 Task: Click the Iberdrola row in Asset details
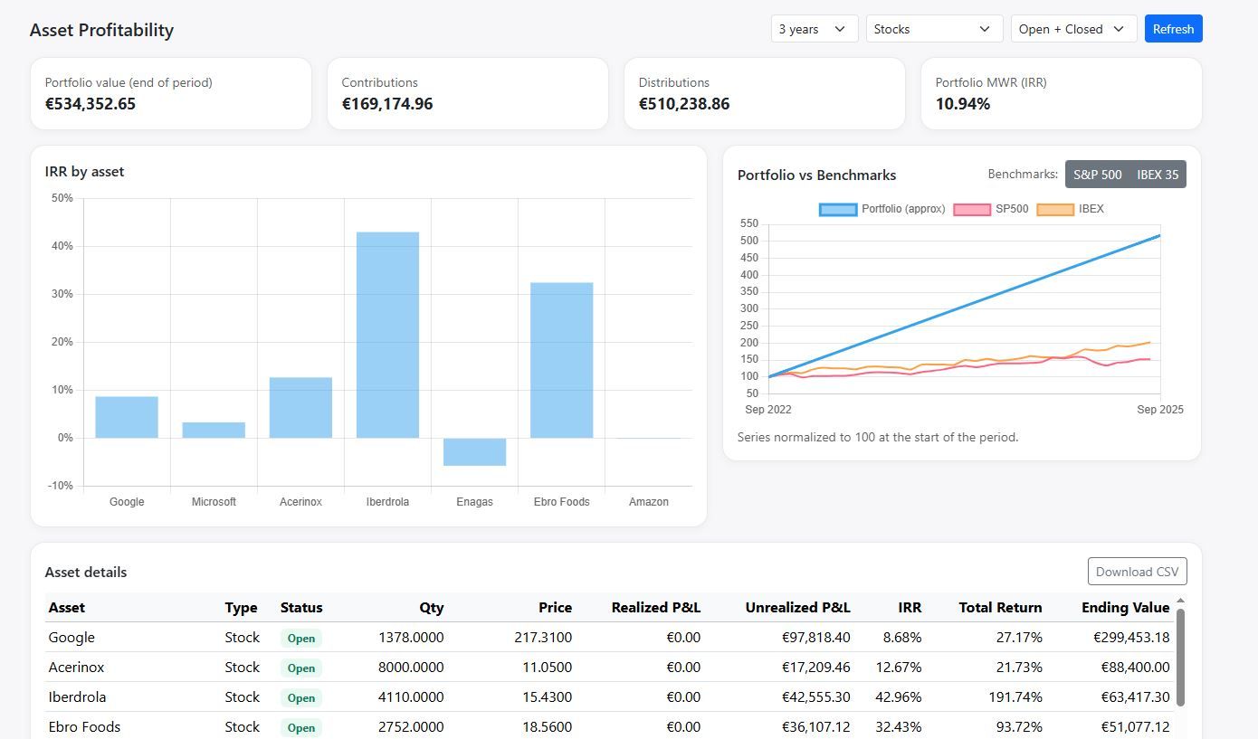click(362, 696)
